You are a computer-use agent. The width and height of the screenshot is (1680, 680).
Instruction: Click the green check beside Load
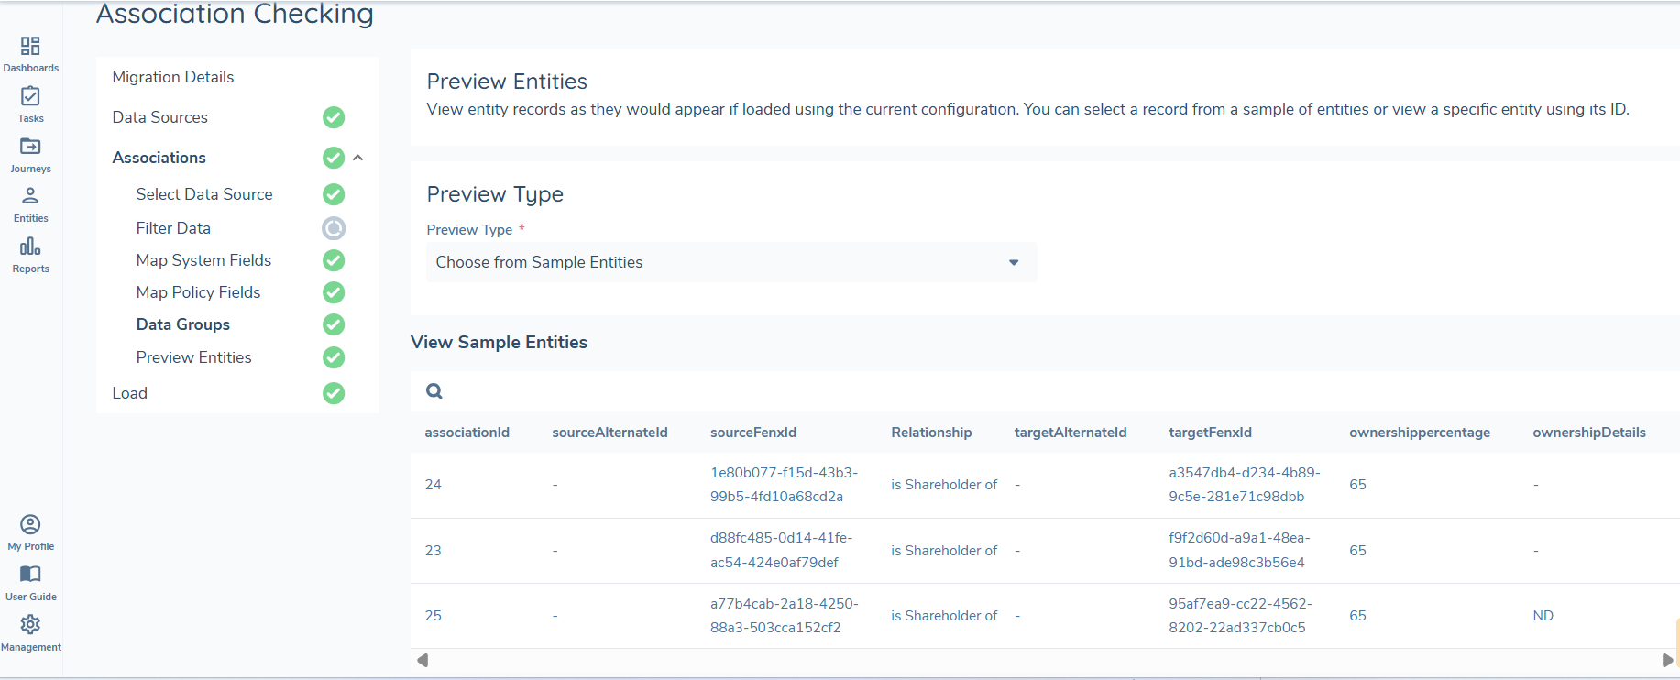[x=334, y=393]
